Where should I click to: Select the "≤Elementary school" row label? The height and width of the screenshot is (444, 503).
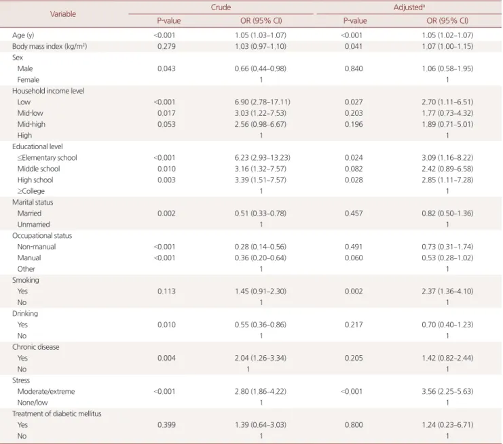pyautogui.click(x=47, y=158)
